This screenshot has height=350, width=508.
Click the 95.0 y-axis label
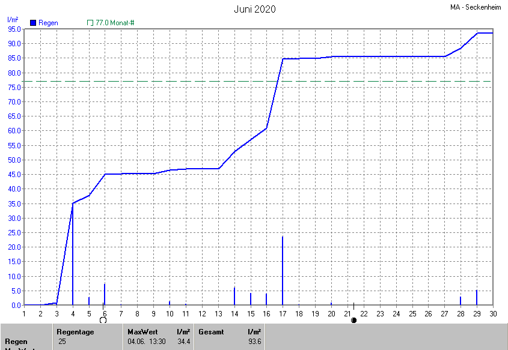[14, 29]
